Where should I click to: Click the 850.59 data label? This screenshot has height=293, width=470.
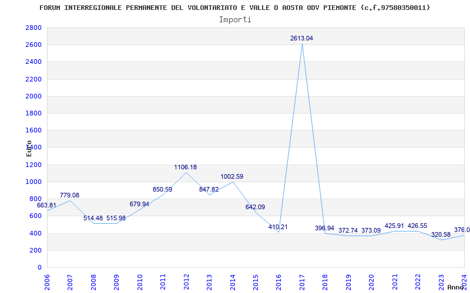[x=163, y=189]
